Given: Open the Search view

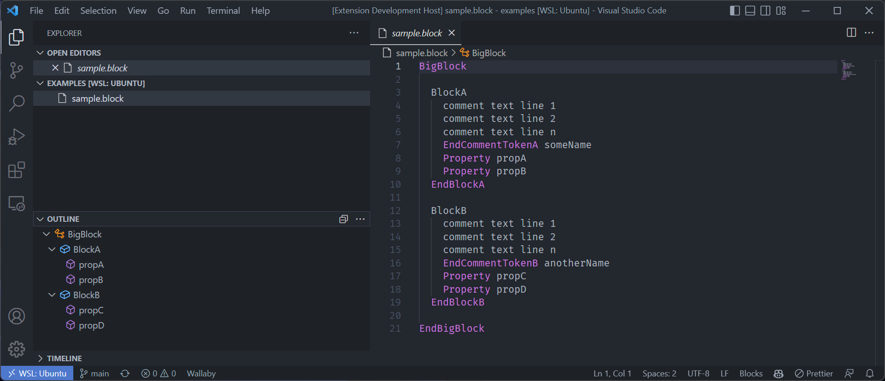Looking at the screenshot, I should point(17,104).
